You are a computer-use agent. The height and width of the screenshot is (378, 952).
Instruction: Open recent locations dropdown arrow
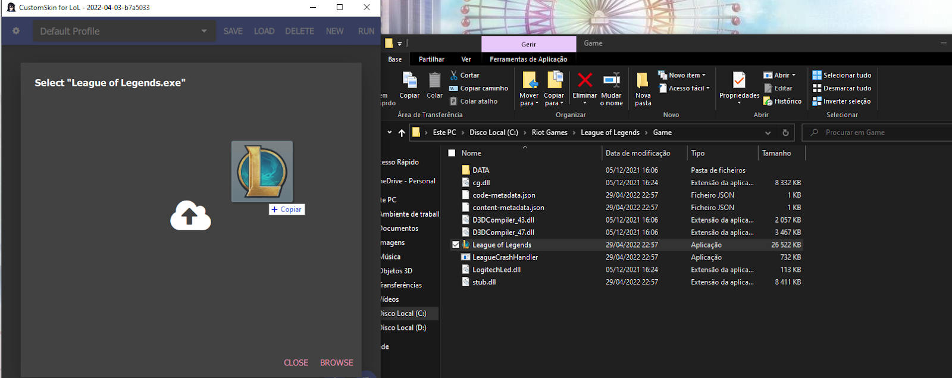coord(390,133)
